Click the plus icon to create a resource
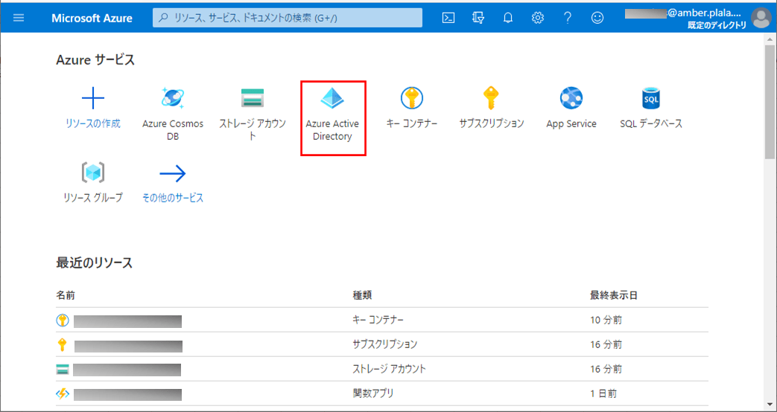Viewport: 777px width, 412px height. 93,98
